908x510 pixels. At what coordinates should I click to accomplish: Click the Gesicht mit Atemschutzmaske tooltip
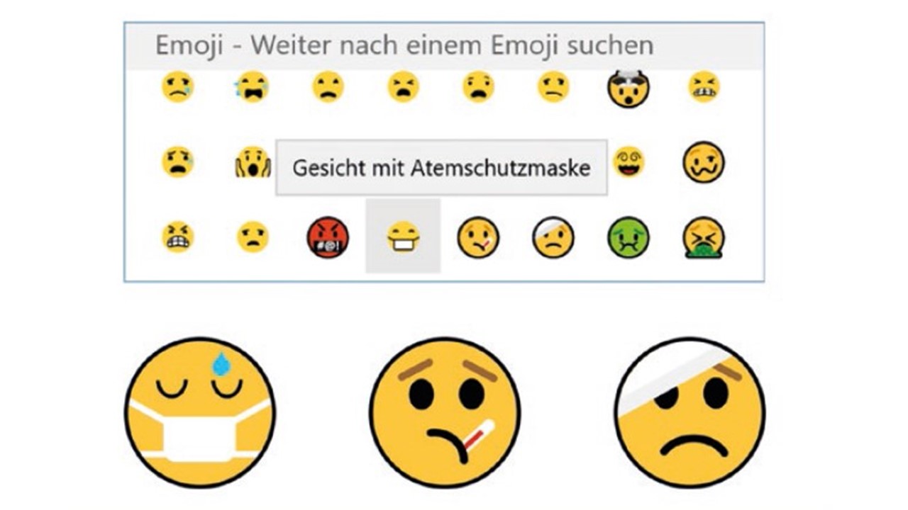(x=441, y=168)
